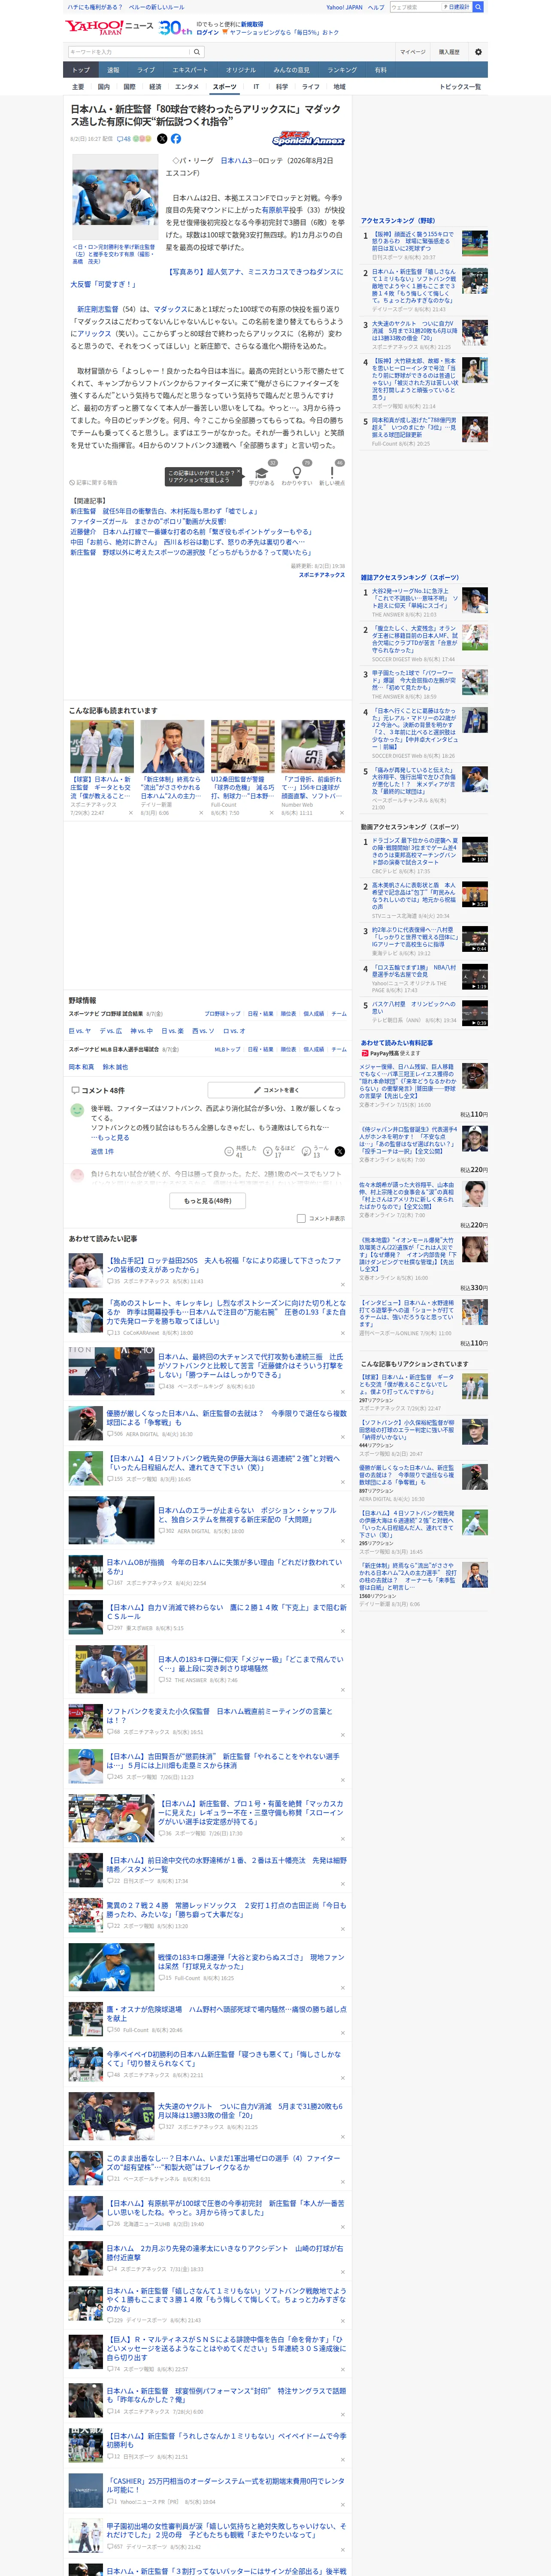551x2576 pixels.
Task: Click the search magnifier beside the keyword box
Action: coord(197,52)
